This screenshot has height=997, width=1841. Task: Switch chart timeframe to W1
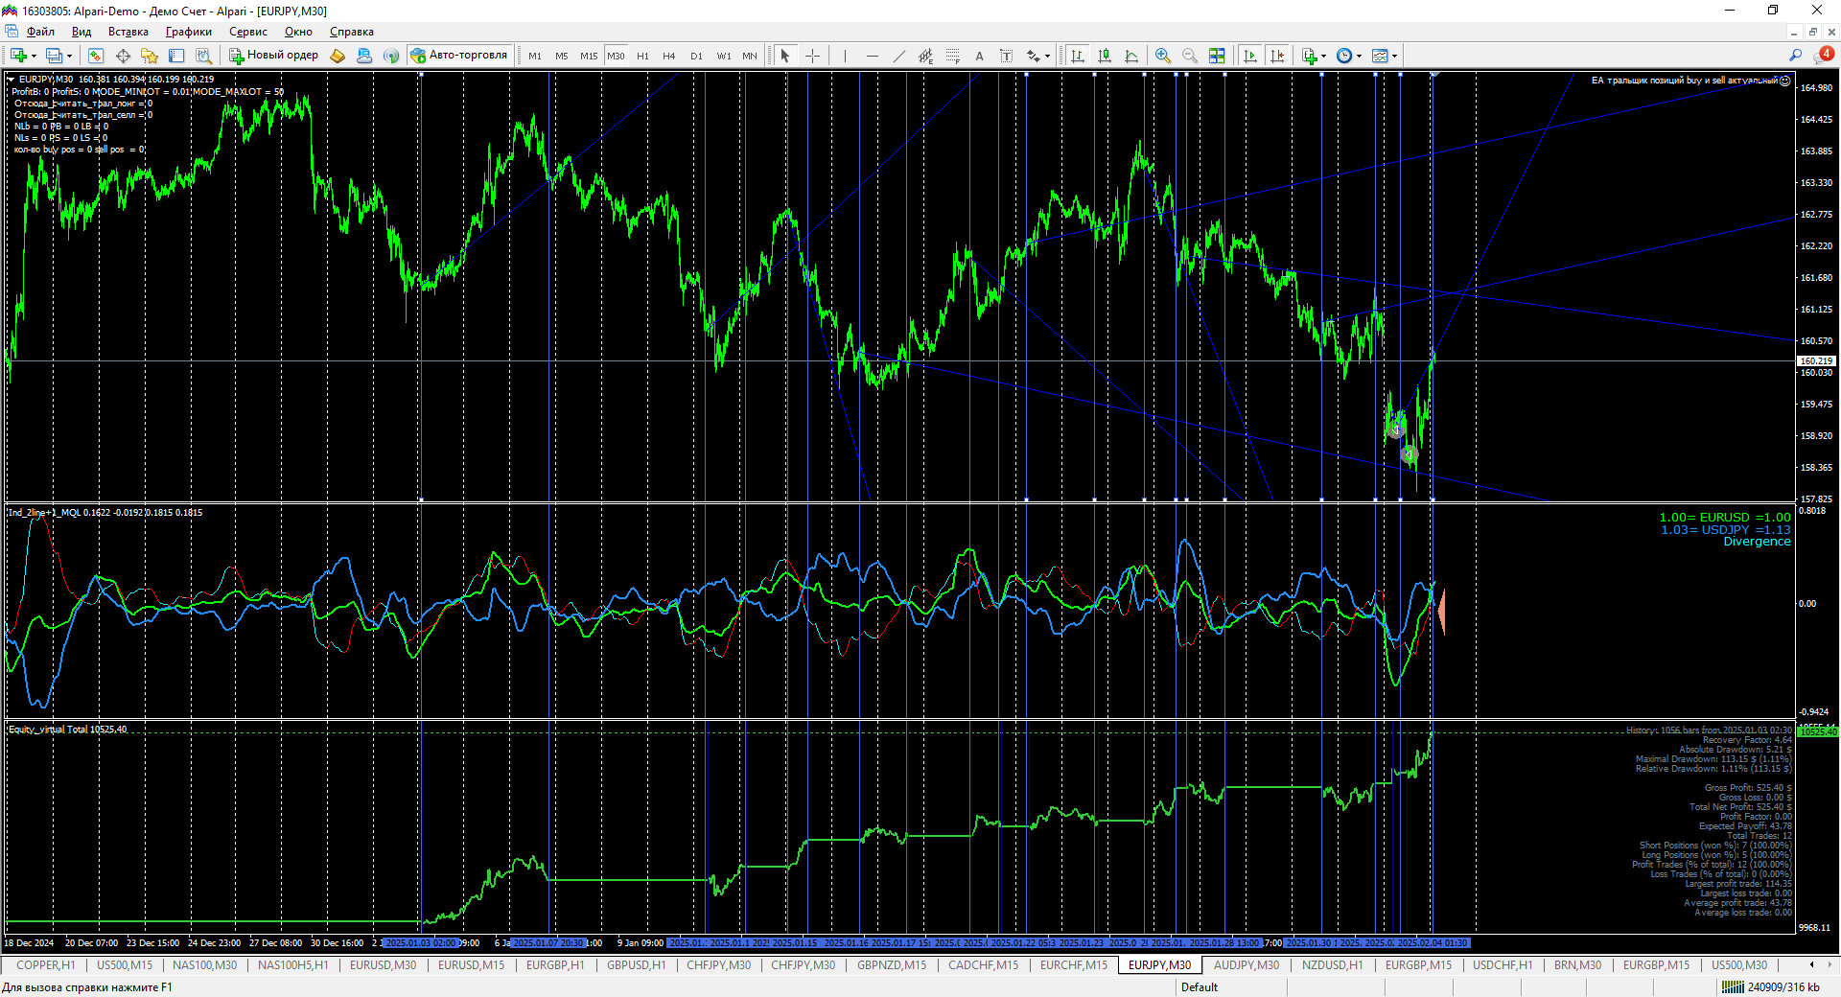click(724, 56)
